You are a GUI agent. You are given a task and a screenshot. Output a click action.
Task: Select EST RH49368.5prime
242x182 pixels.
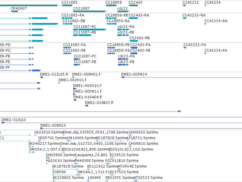pyautogui.click(x=89, y=161)
